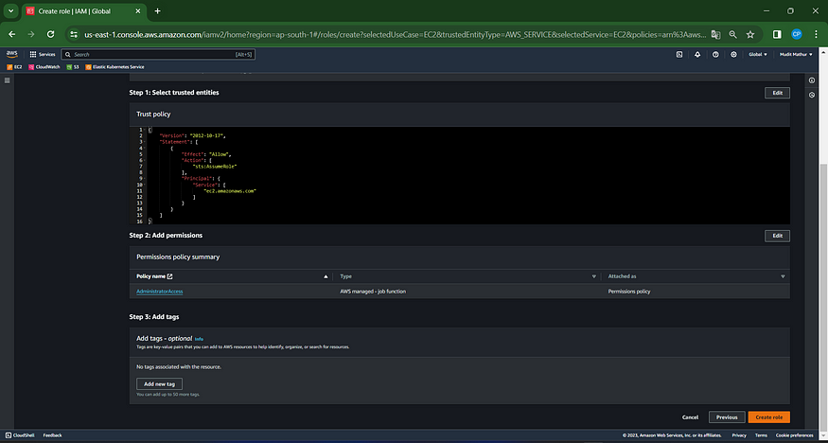Screen dimensions: 828x443
Task: View site information icon in the address bar
Action: 74,34
